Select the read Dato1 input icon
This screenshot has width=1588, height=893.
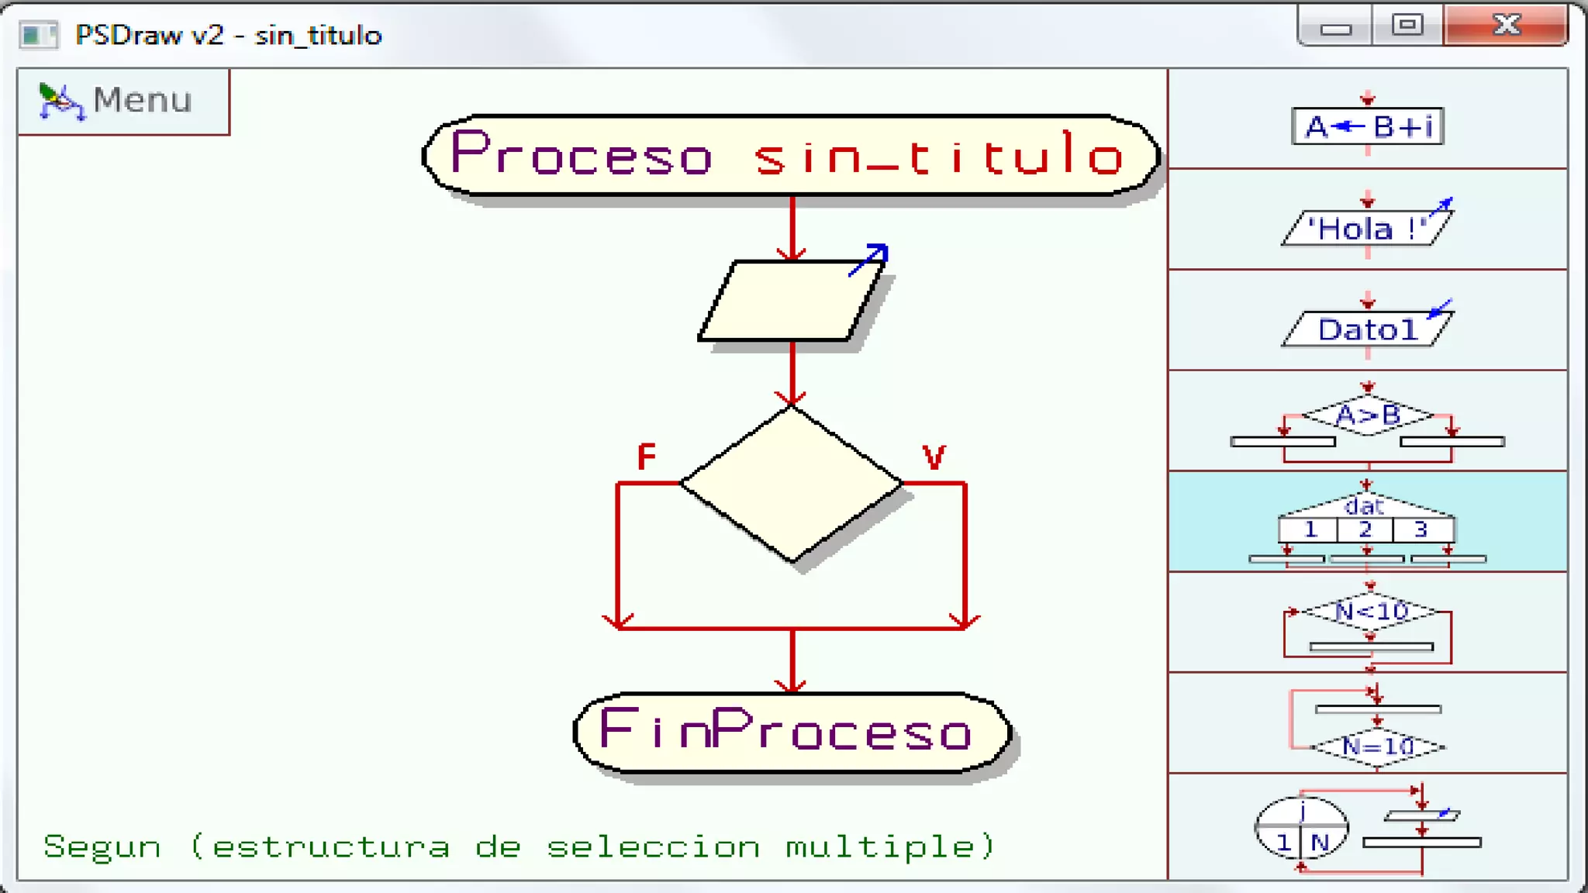click(x=1368, y=329)
